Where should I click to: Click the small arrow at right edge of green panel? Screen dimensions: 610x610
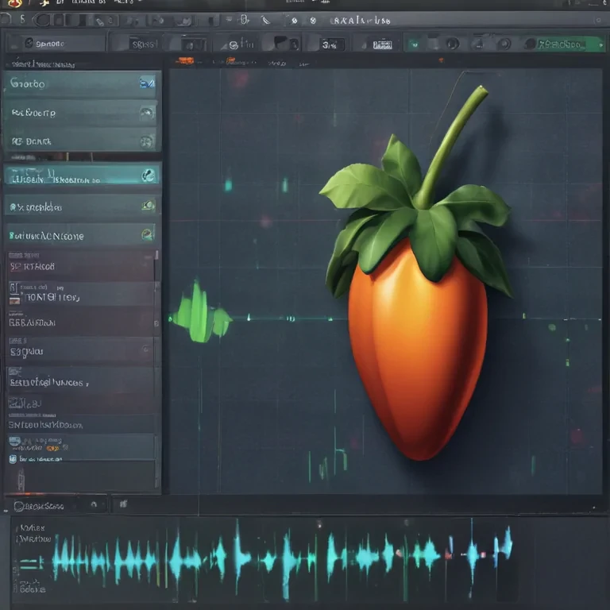[x=600, y=45]
